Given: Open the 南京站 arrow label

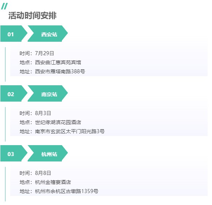Looking at the screenshot, I should (x=48, y=94).
